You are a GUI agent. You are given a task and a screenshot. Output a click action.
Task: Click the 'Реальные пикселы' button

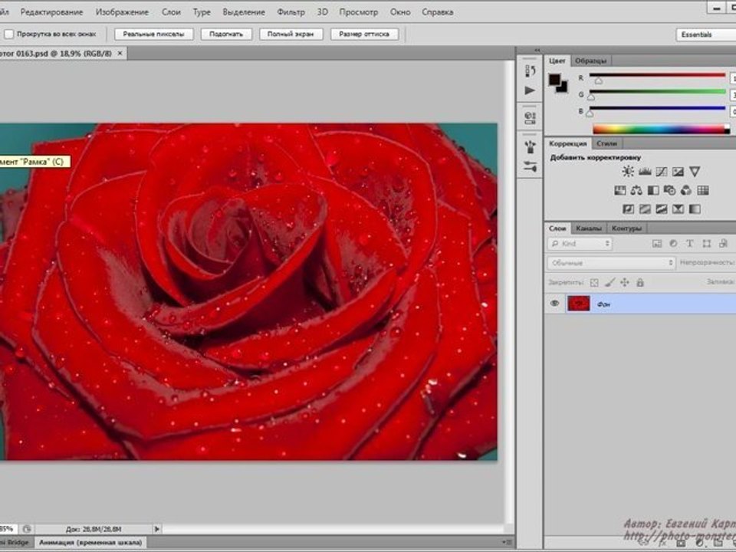coord(153,34)
